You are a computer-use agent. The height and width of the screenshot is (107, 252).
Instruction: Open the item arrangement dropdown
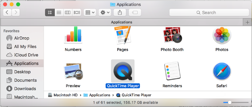(90, 13)
